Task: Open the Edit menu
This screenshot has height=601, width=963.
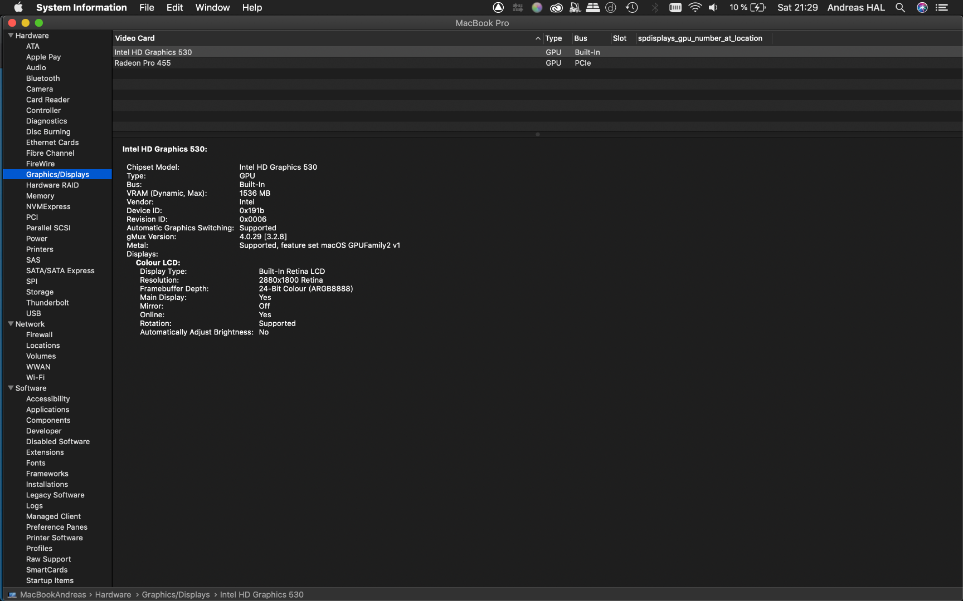Action: 174,7
